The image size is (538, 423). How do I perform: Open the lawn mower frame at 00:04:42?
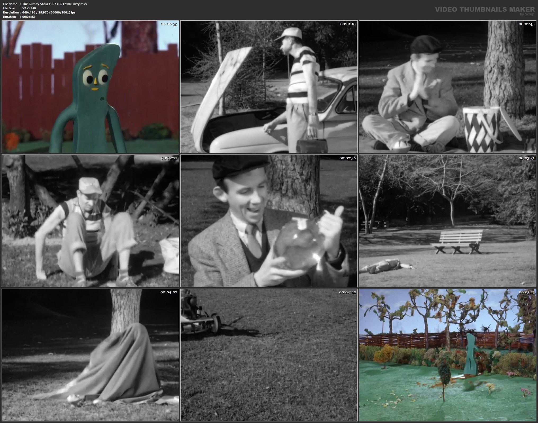click(x=269, y=355)
